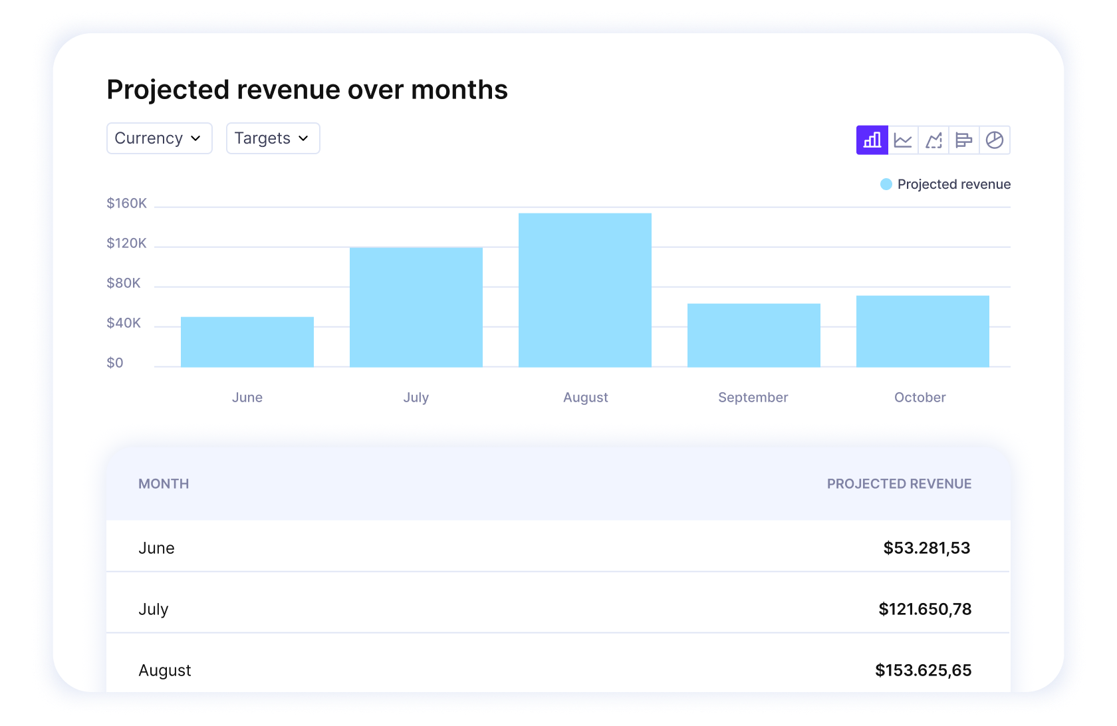Toggle the Projected revenue legend item

tap(945, 184)
